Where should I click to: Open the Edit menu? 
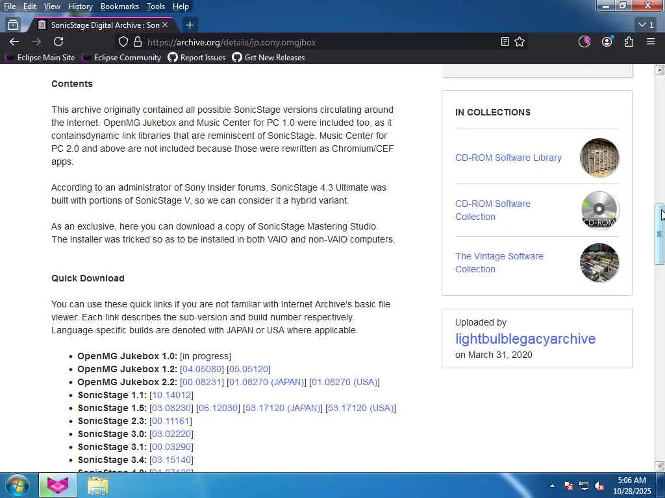(x=30, y=6)
